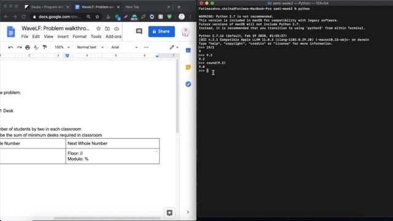This screenshot has width=393, height=221.
Task: Open the three-dot More toolbar options
Action: [x=146, y=47]
